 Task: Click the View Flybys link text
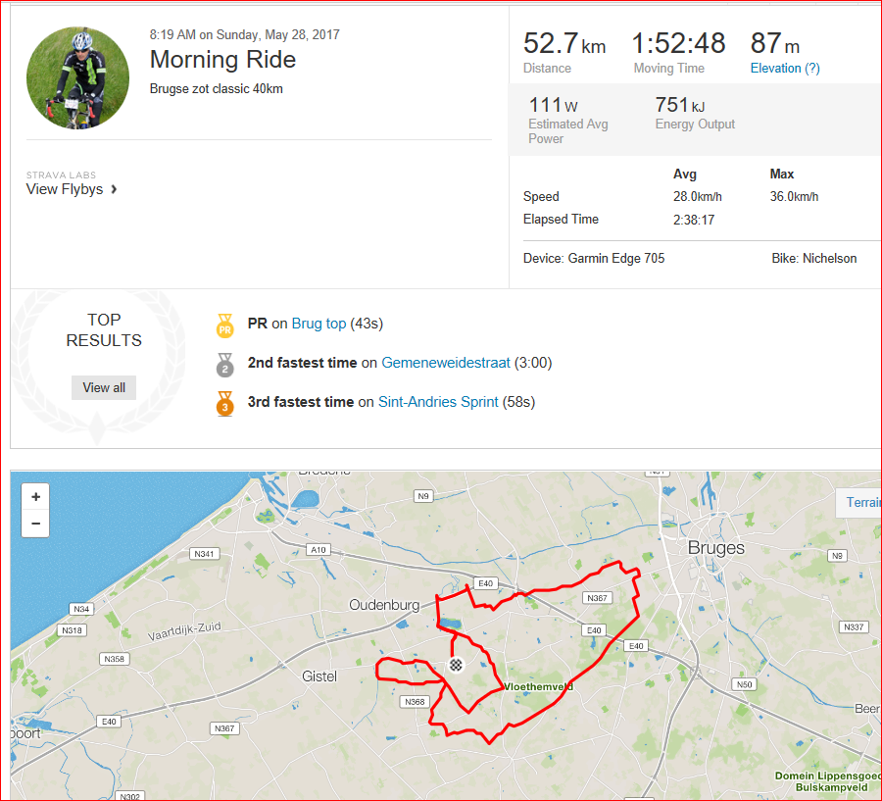65,189
